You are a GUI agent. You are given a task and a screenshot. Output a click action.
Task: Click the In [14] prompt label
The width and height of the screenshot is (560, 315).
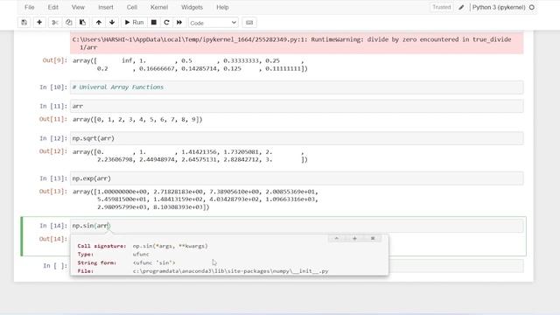(53, 226)
